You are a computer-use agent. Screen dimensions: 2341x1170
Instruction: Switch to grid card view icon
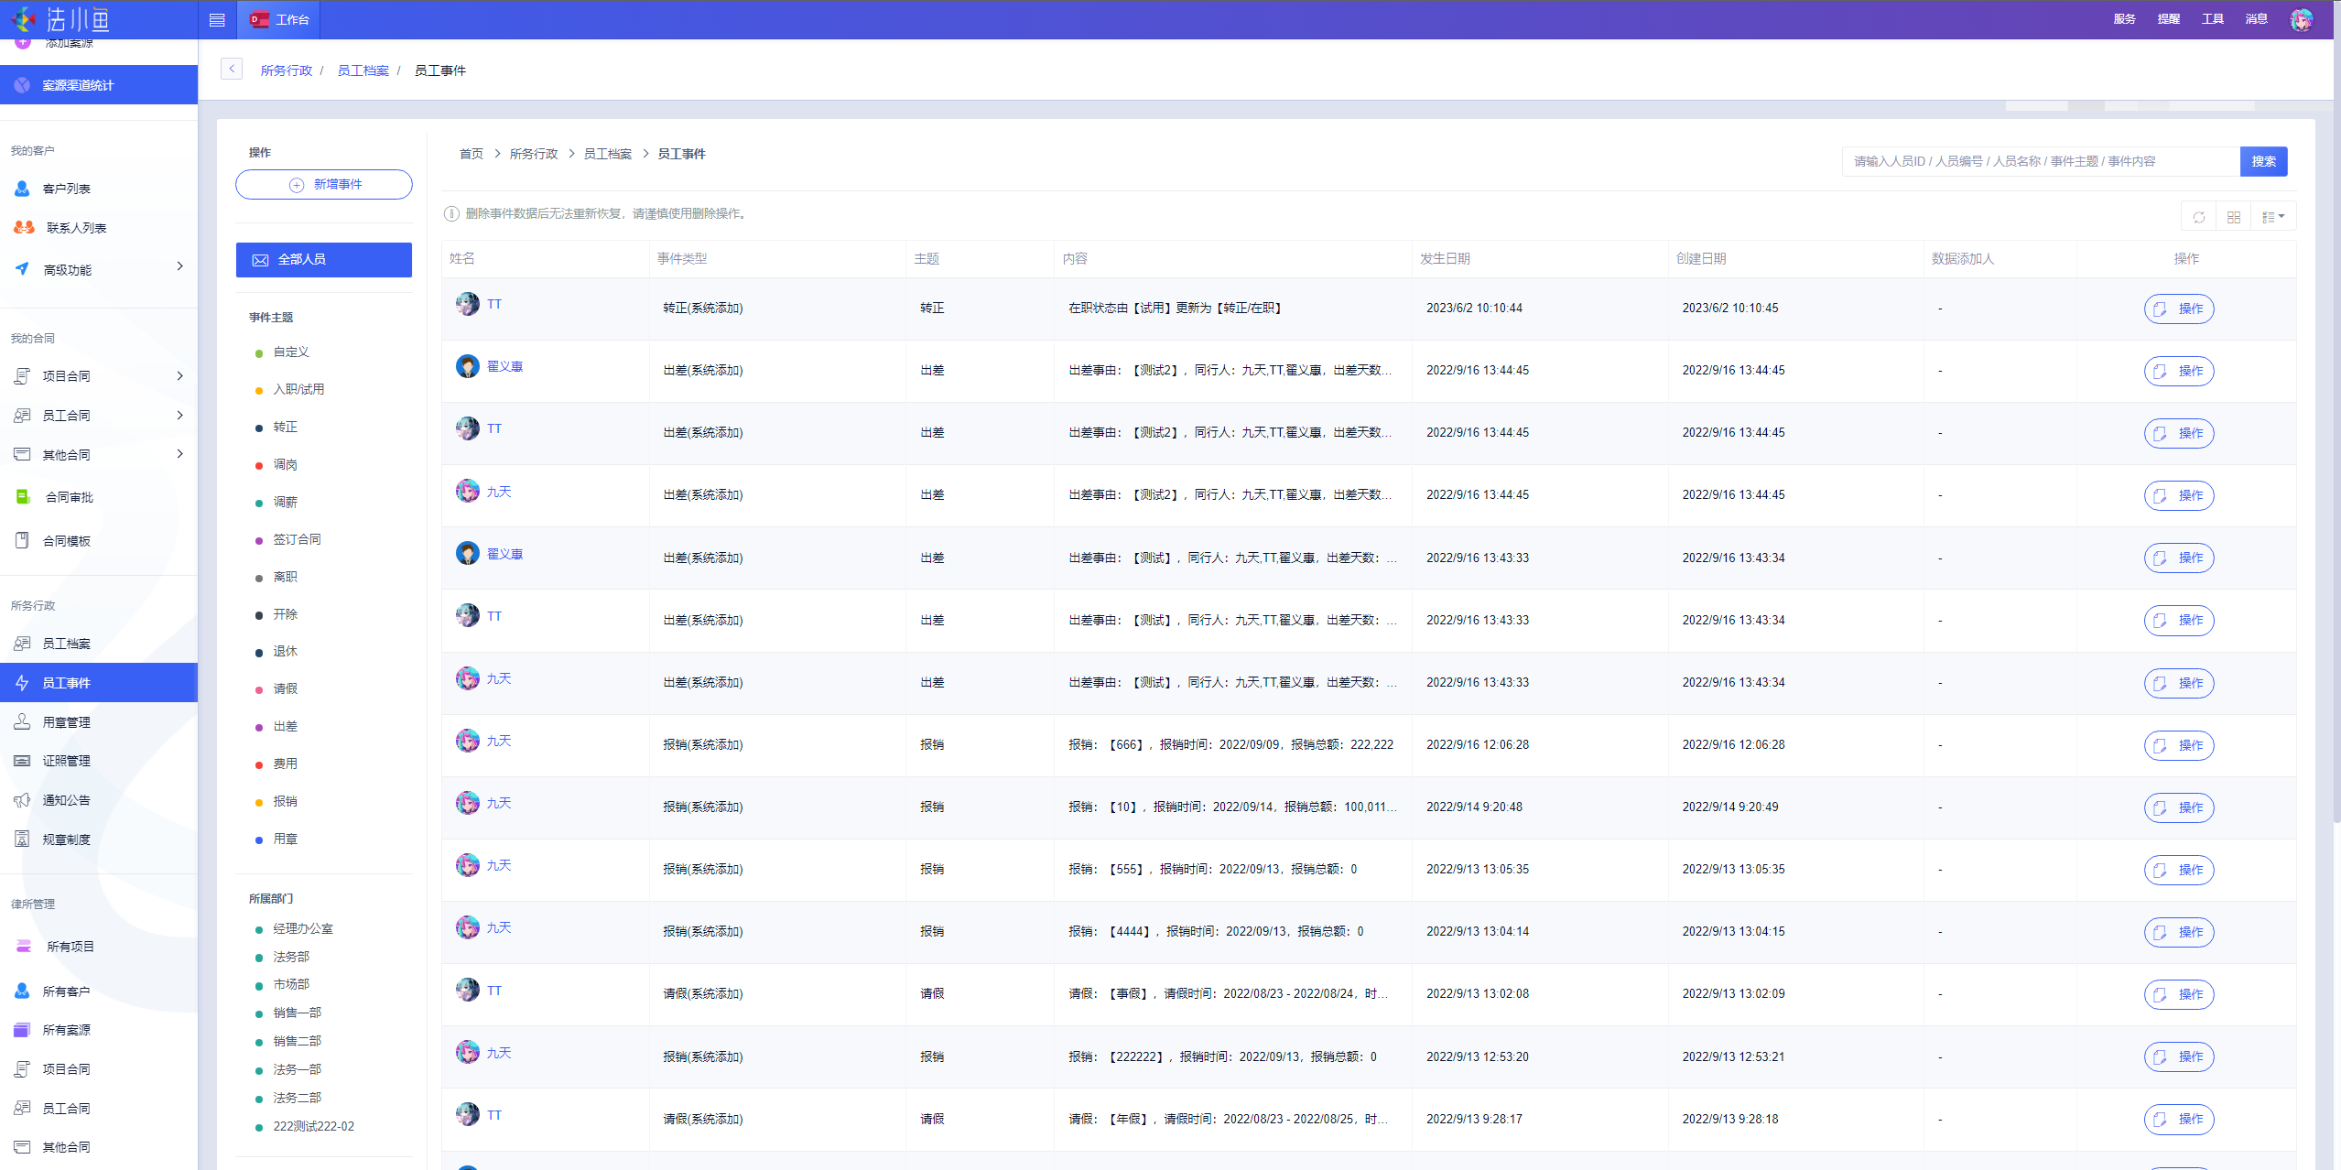2233,217
